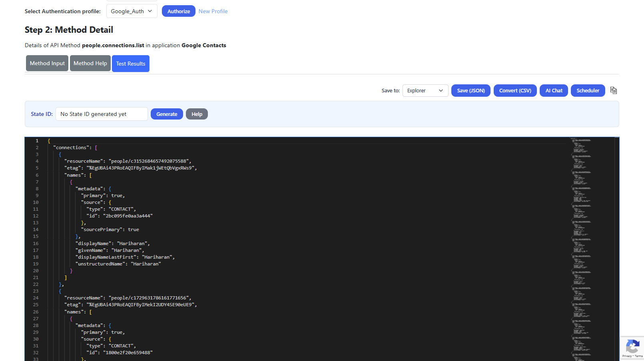Click the "names" key on line 6
The width and height of the screenshot is (644, 361).
[74, 175]
